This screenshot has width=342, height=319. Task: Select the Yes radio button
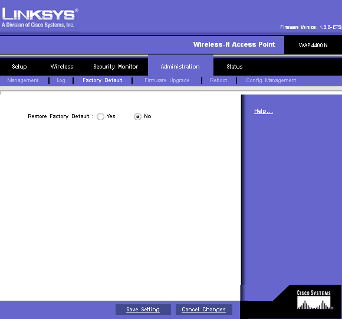(101, 116)
